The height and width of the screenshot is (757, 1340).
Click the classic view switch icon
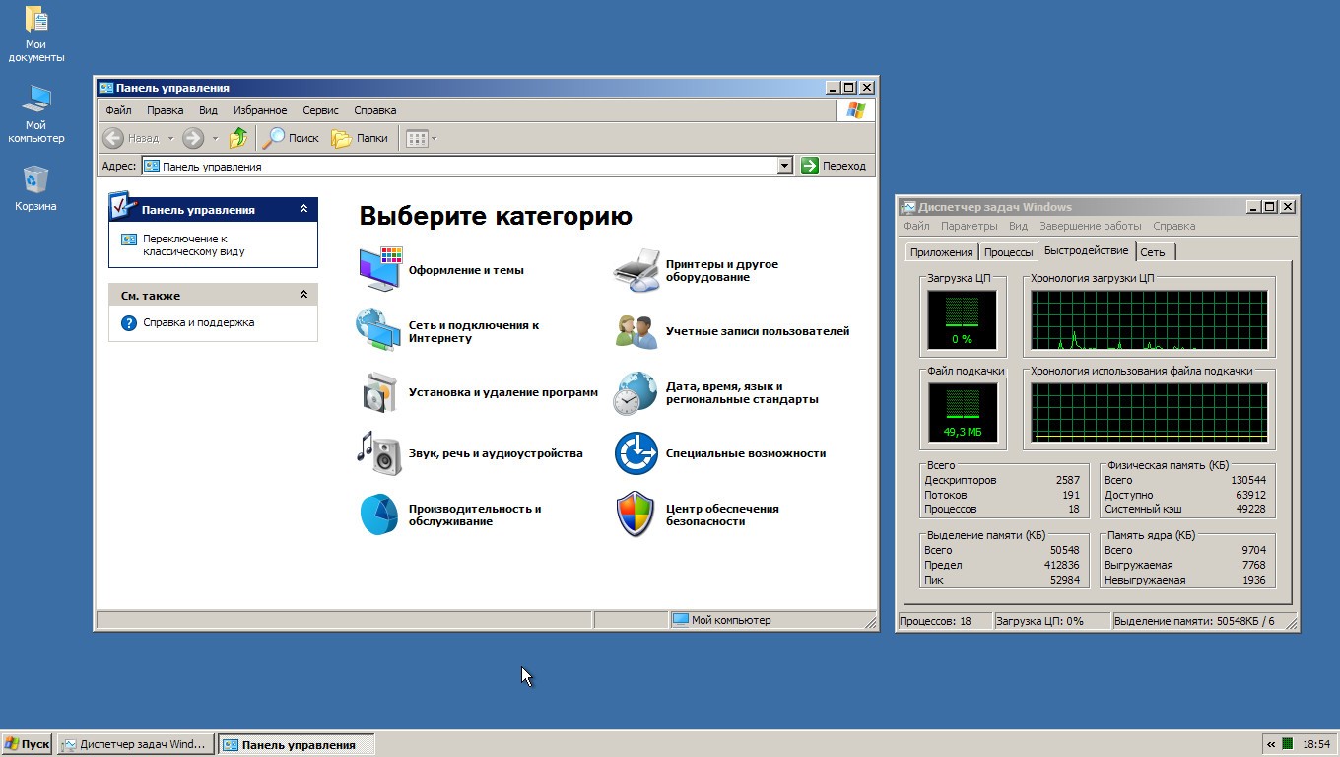[x=129, y=240]
